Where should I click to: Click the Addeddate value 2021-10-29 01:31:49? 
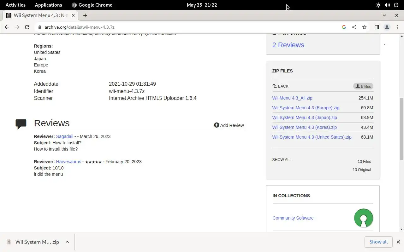pyautogui.click(x=132, y=84)
